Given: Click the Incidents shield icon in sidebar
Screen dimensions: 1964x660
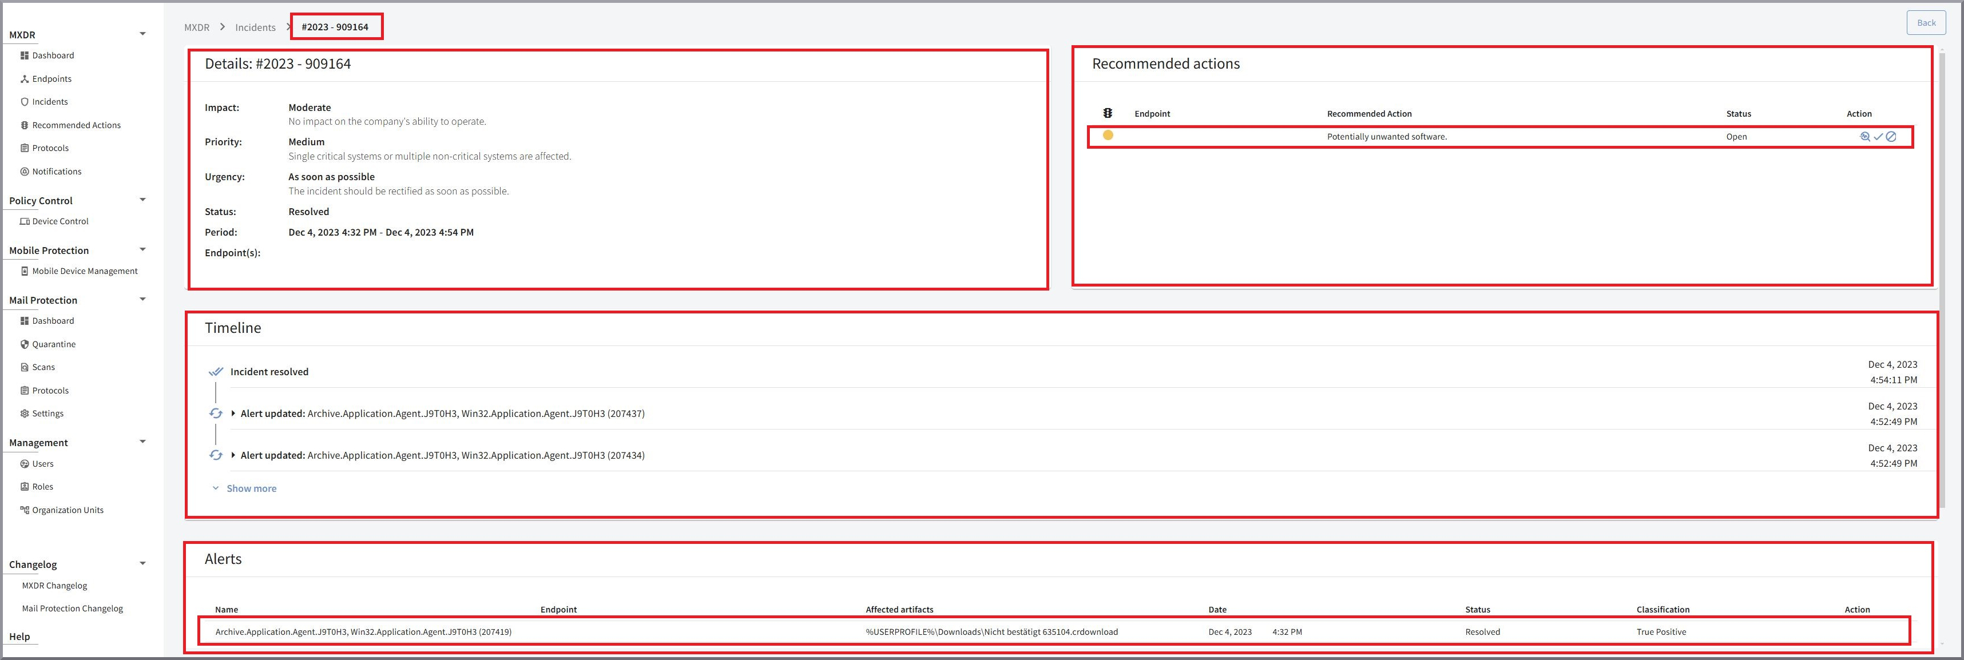Looking at the screenshot, I should pyautogui.click(x=25, y=102).
